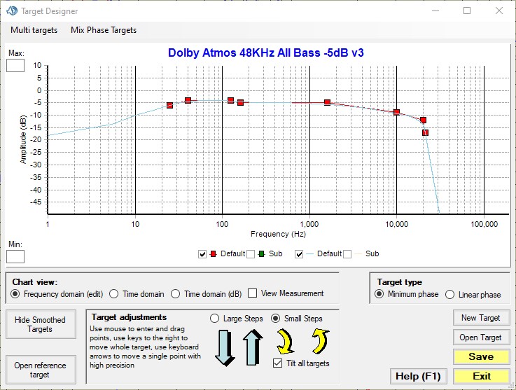Click the Max amplitude input box
The width and height of the screenshot is (516, 390).
click(15, 66)
